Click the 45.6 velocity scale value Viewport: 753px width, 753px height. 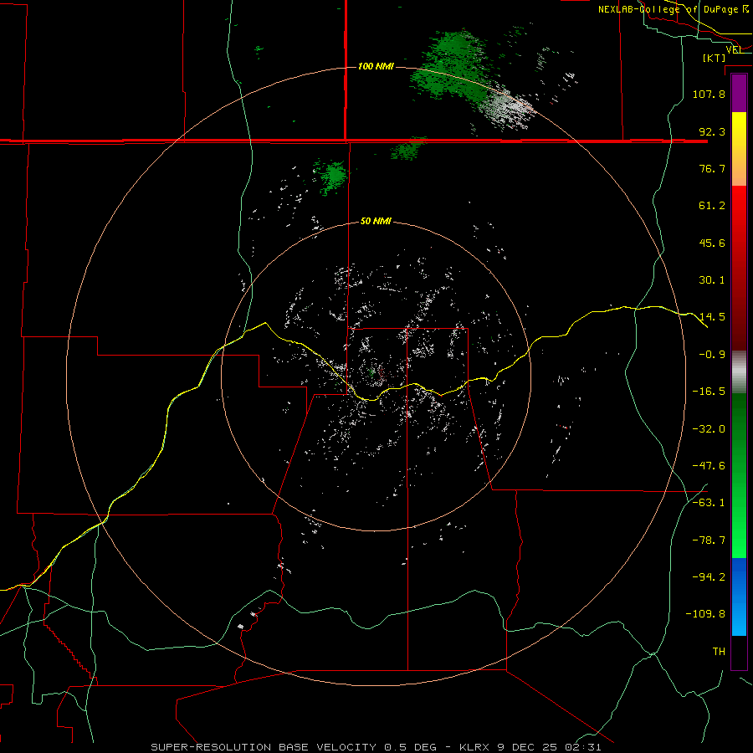coord(712,243)
